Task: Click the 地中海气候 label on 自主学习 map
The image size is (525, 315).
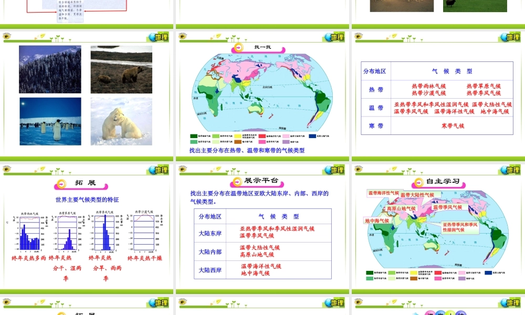Action: pos(377,221)
